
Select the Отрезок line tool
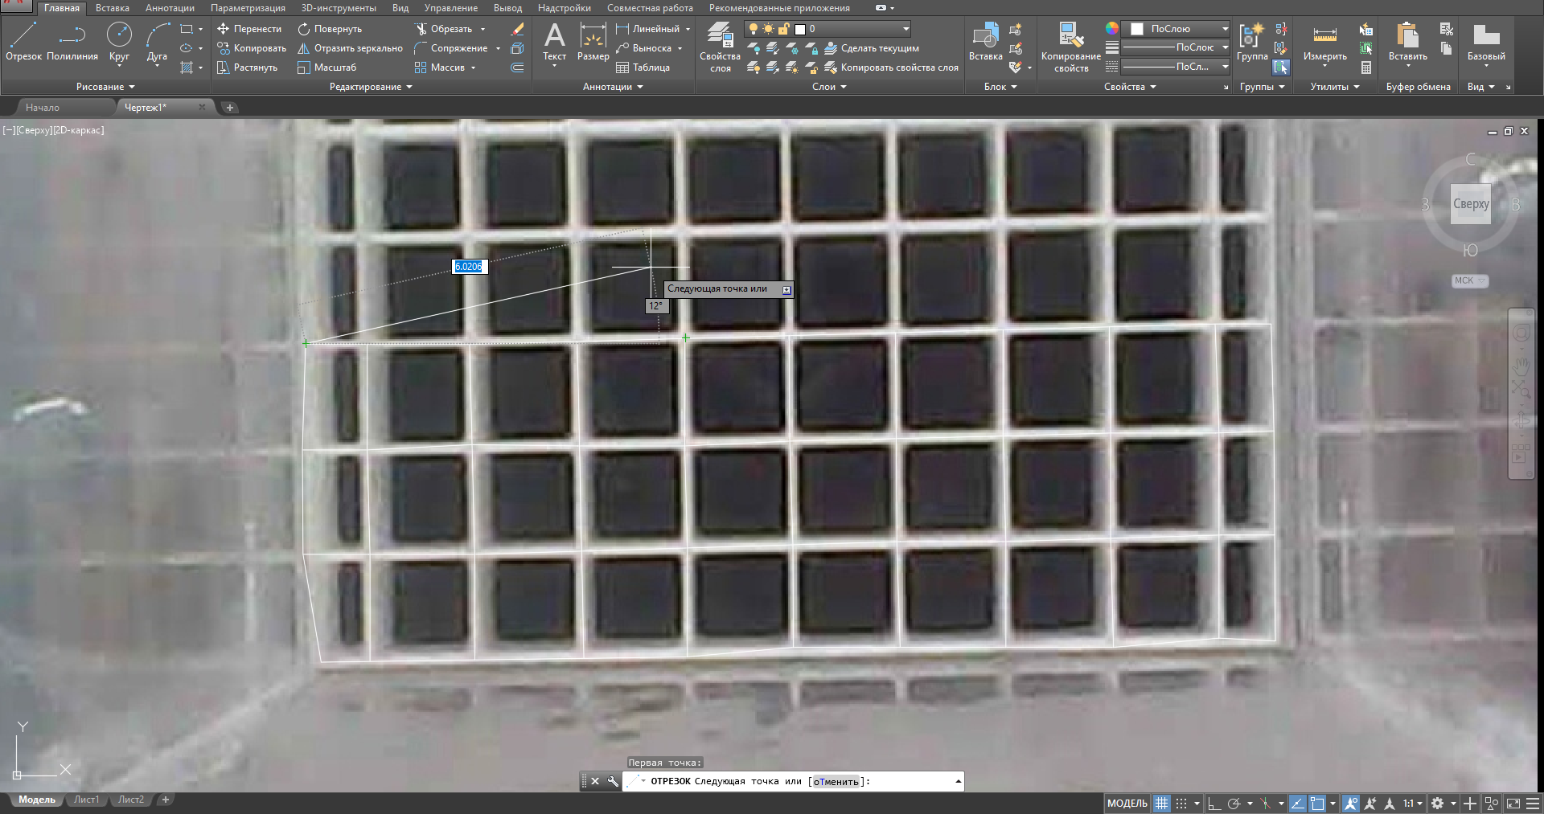tap(23, 42)
